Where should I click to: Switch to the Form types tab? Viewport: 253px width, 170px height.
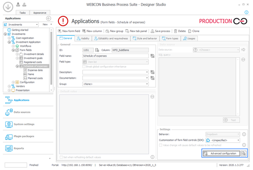[170, 39]
